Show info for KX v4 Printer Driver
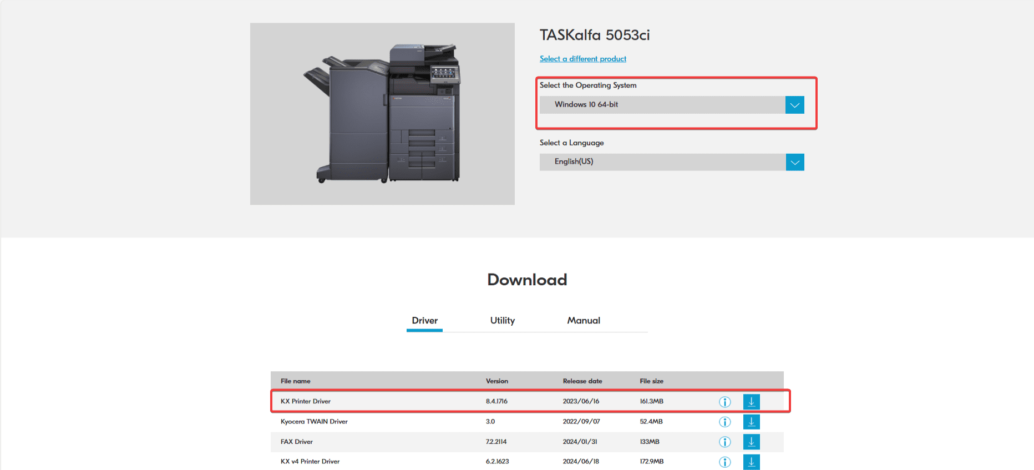1034x470 pixels. (x=724, y=462)
